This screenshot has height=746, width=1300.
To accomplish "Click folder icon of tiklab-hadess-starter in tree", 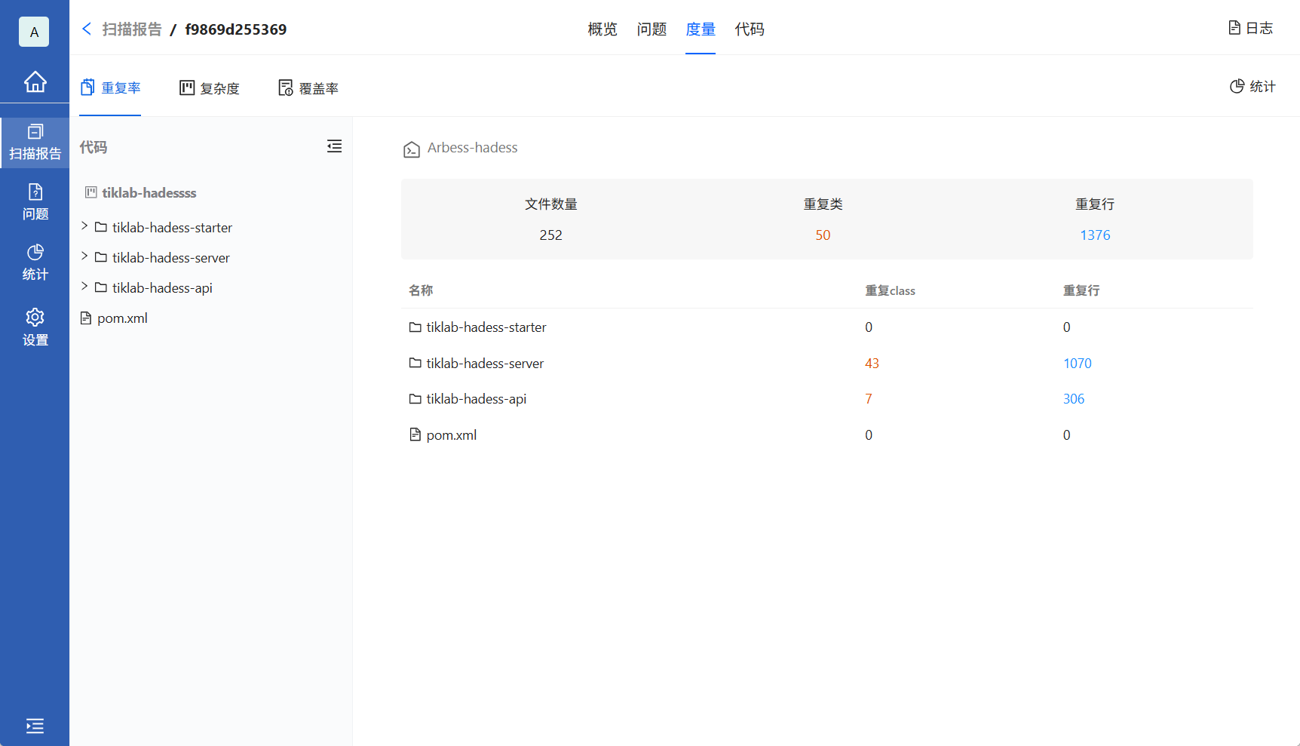I will click(x=100, y=226).
